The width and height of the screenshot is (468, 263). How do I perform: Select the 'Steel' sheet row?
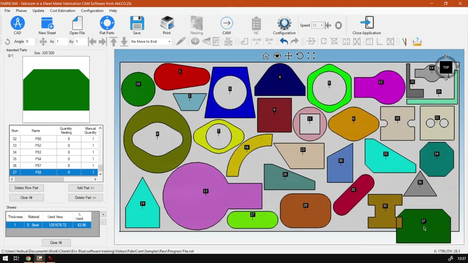48,225
